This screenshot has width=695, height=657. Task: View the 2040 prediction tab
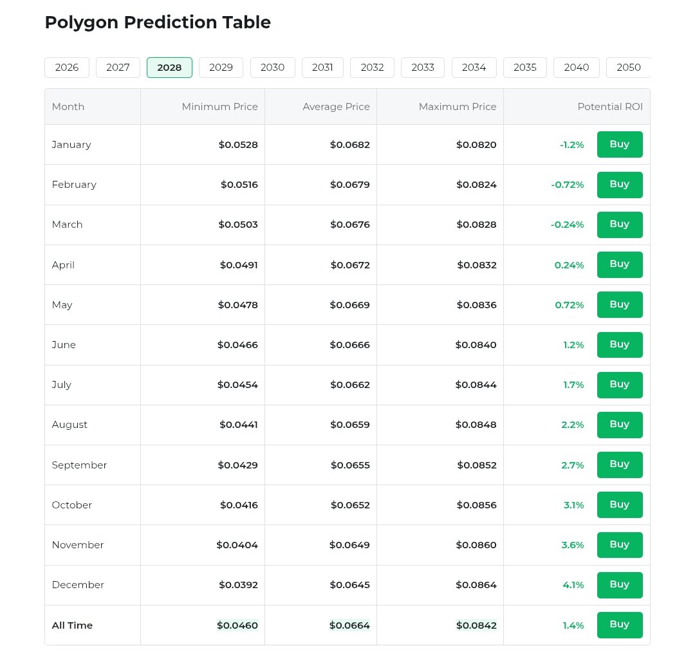pos(576,68)
